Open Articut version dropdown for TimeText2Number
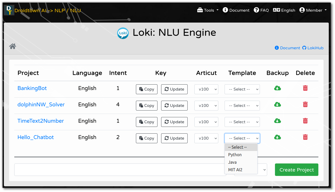335x192 pixels. tap(206, 122)
